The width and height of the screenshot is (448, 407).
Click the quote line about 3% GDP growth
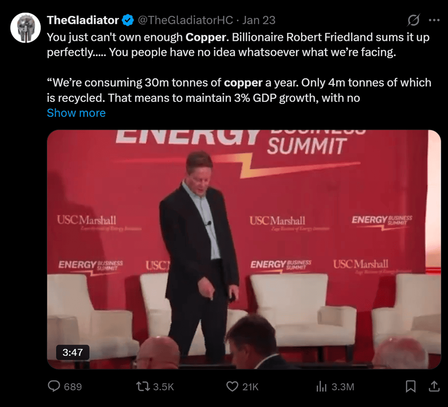[203, 98]
